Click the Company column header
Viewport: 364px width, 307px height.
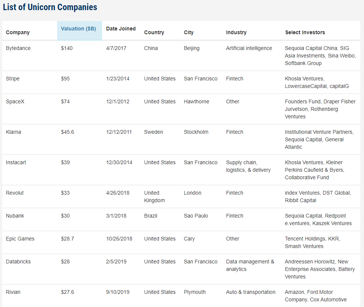18,32
